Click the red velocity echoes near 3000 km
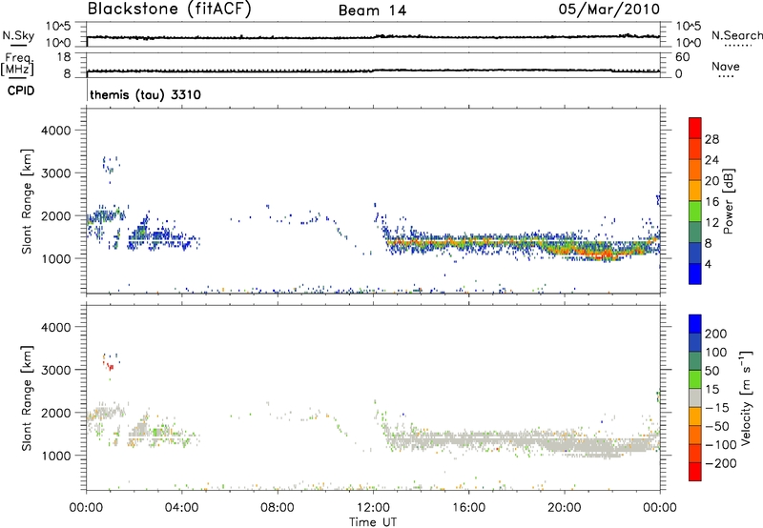The image size is (763, 528). 109,366
